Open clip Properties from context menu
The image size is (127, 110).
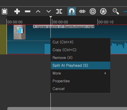[80, 81]
